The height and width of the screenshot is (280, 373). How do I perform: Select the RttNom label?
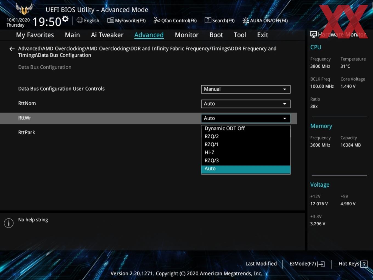[x=27, y=103]
